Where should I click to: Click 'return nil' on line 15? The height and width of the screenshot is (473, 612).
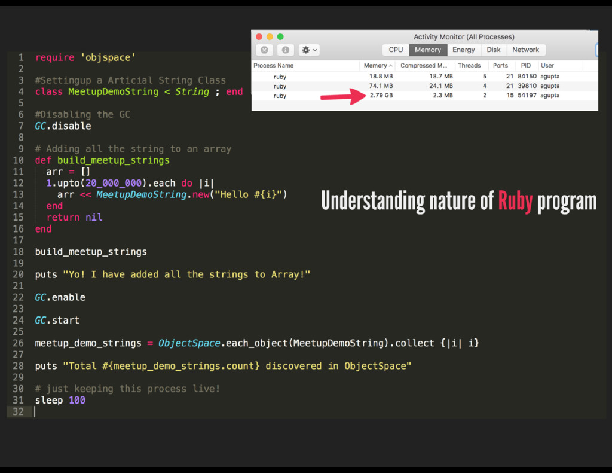(x=74, y=218)
